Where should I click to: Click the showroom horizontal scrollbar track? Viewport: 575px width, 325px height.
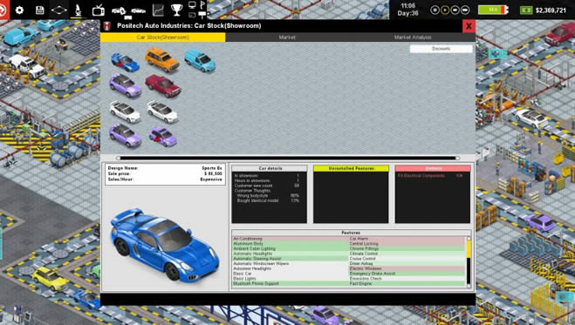point(288,158)
